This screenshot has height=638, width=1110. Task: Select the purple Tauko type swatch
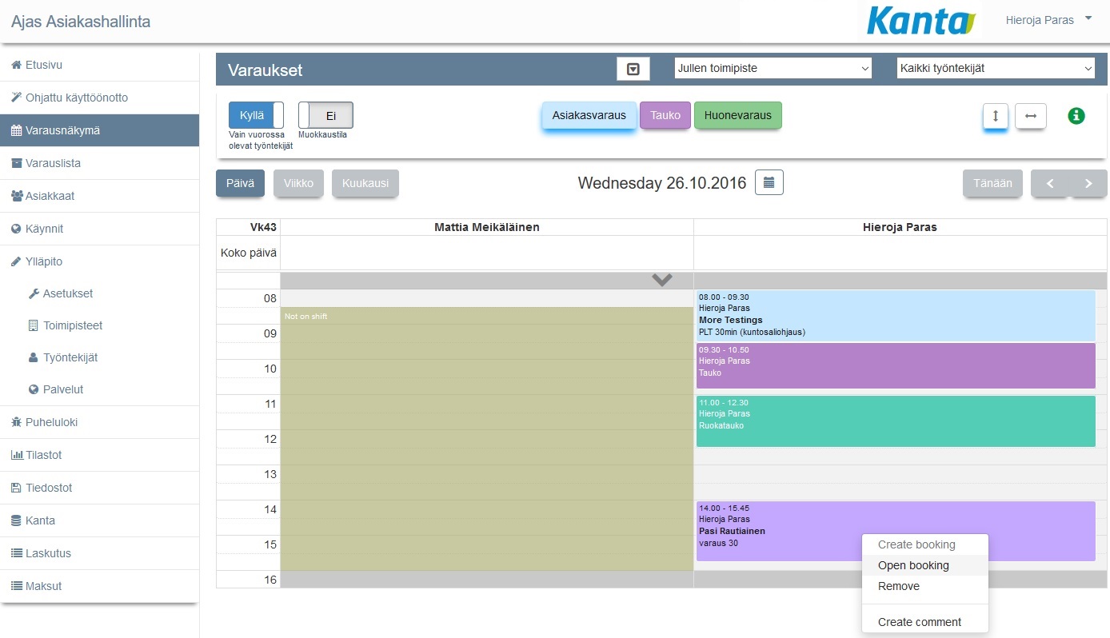(665, 115)
